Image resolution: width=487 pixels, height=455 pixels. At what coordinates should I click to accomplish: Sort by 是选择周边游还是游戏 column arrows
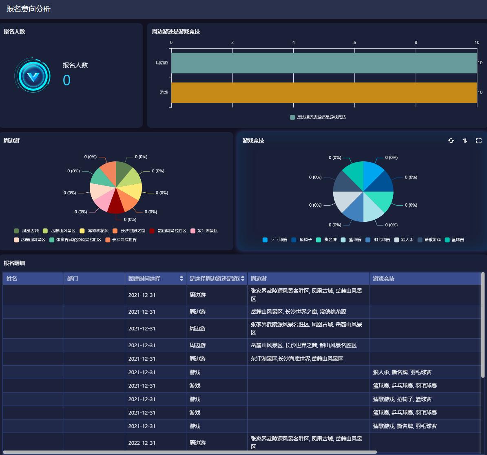(x=243, y=279)
